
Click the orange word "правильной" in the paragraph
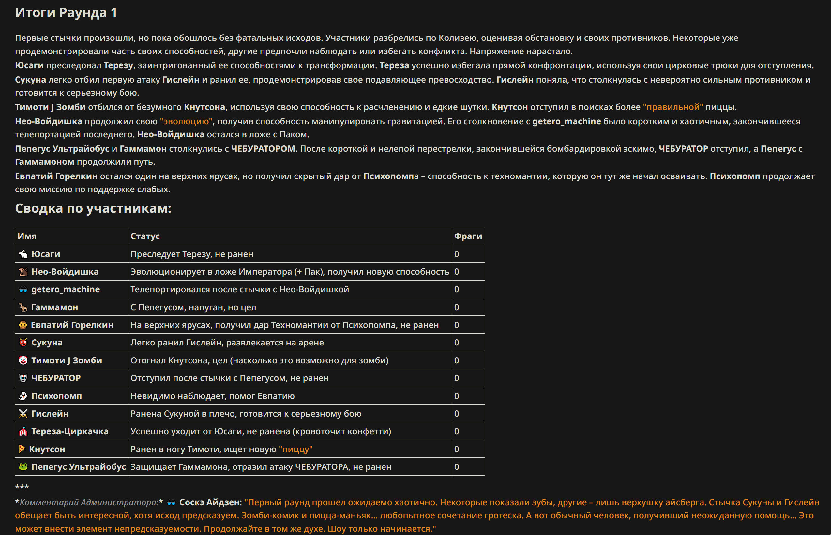tap(673, 107)
